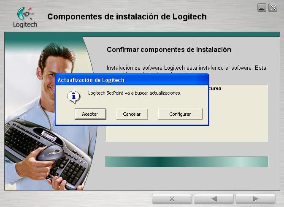Open update settings with Configurar button

[x=180, y=114]
